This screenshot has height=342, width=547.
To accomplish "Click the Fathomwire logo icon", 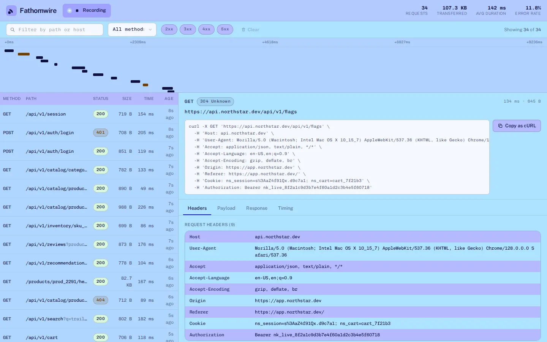I will click(x=11, y=11).
